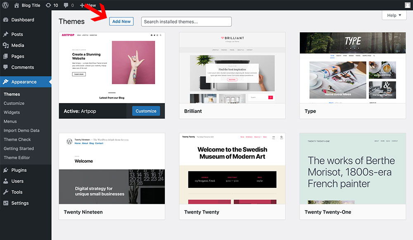Select the Twenty Twenty theme screenshot
Screen dimensions: 413x240
tap(232, 169)
